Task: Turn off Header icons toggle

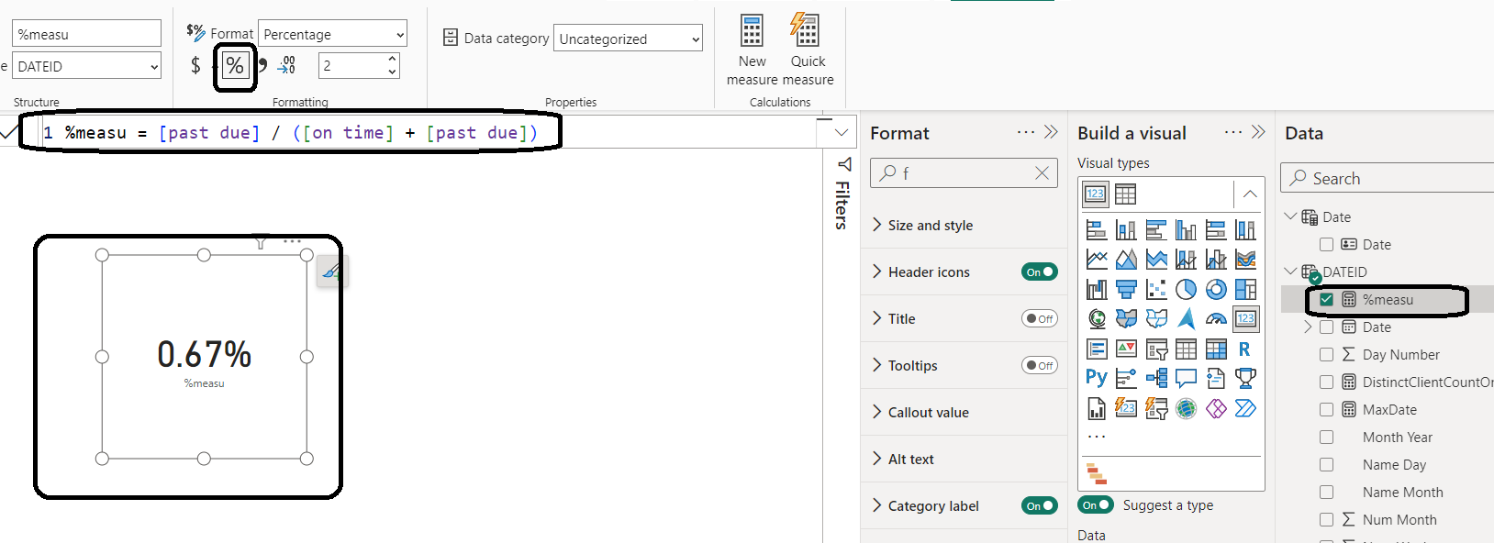Action: [x=1040, y=271]
